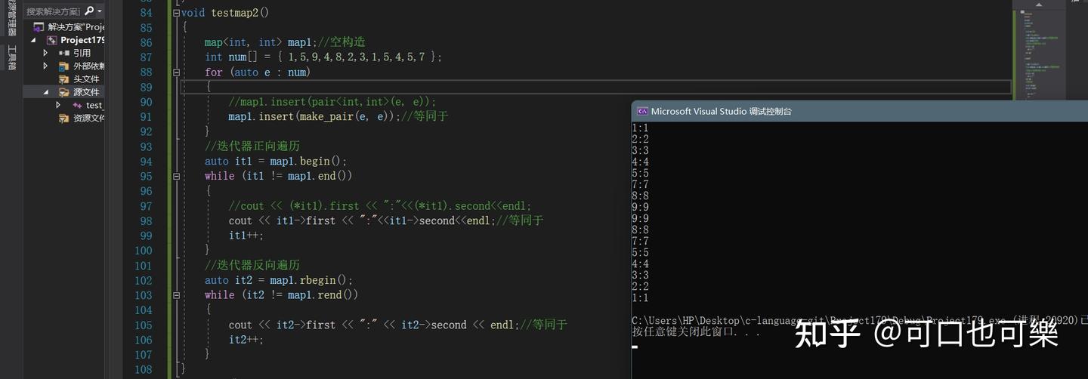This screenshot has height=379, width=1088.
Task: Open the 工具箱 toolbox side tab
Action: tap(11, 58)
